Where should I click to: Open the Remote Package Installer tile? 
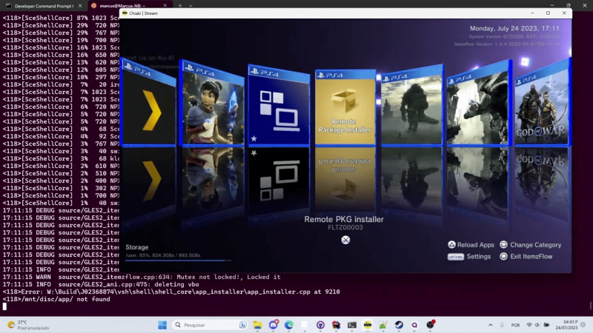point(345,107)
